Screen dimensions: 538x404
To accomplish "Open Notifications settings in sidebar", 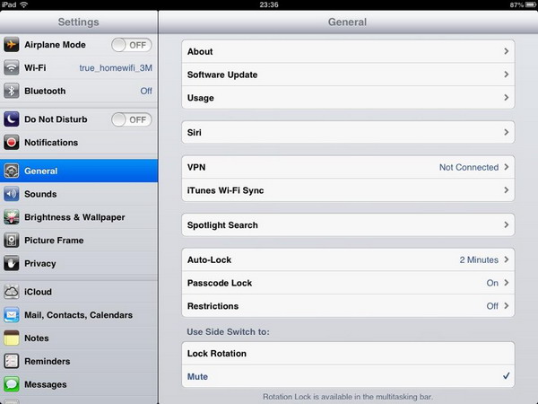I will click(x=79, y=142).
